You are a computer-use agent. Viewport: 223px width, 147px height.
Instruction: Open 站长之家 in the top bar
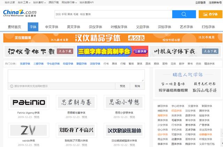(x=10, y=2)
